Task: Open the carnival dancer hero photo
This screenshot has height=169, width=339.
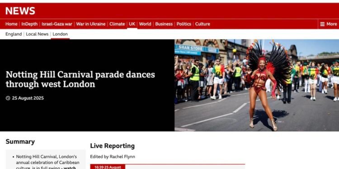Action: click(x=257, y=85)
